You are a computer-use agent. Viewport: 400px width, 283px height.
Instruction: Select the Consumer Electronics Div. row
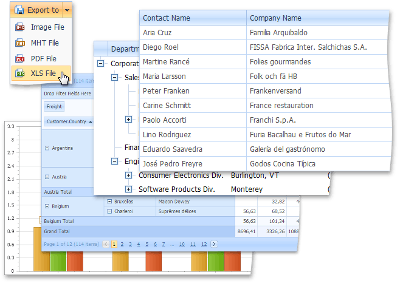click(212, 176)
